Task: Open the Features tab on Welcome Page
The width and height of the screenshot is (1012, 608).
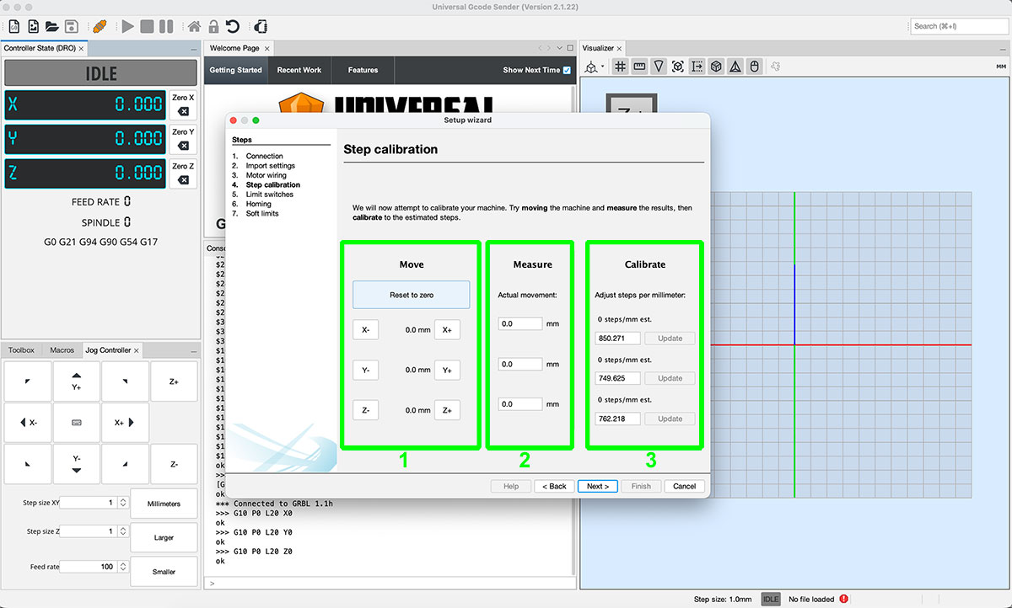Action: [363, 70]
